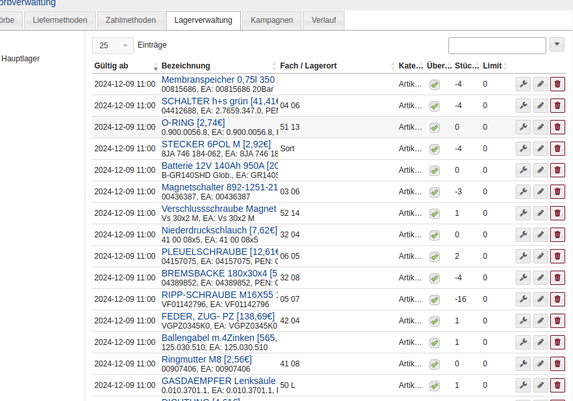
Task: Click wrench icon for Magnetschalter row
Action: tap(523, 192)
